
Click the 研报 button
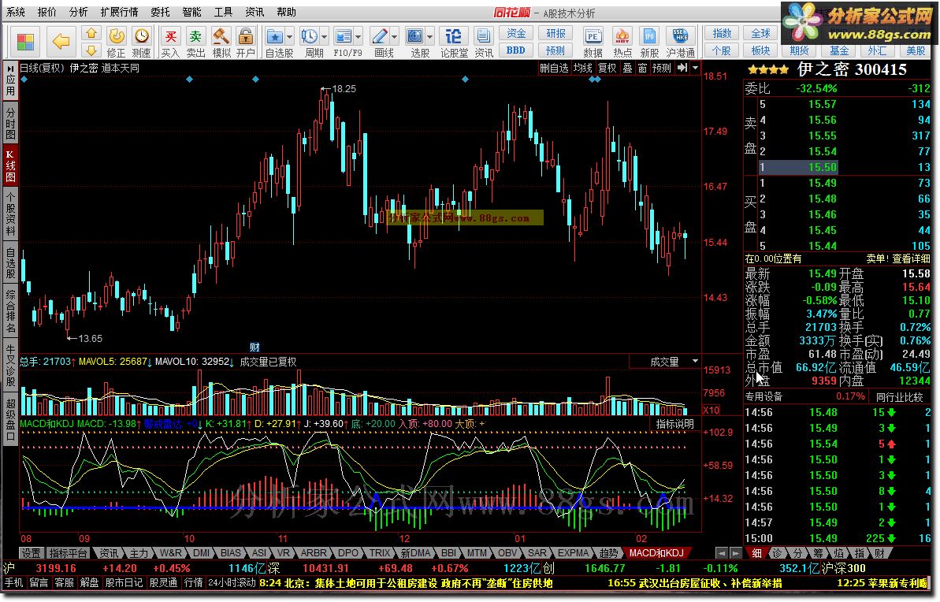pyautogui.click(x=555, y=34)
